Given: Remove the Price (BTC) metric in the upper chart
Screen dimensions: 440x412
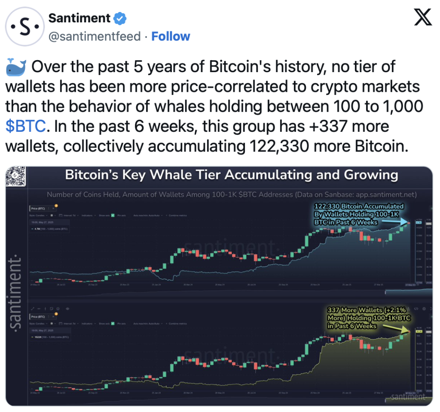Looking at the screenshot, I should [x=53, y=209].
